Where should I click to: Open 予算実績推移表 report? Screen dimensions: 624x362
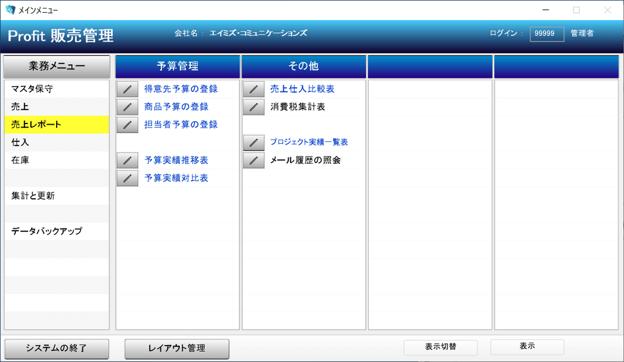point(176,160)
